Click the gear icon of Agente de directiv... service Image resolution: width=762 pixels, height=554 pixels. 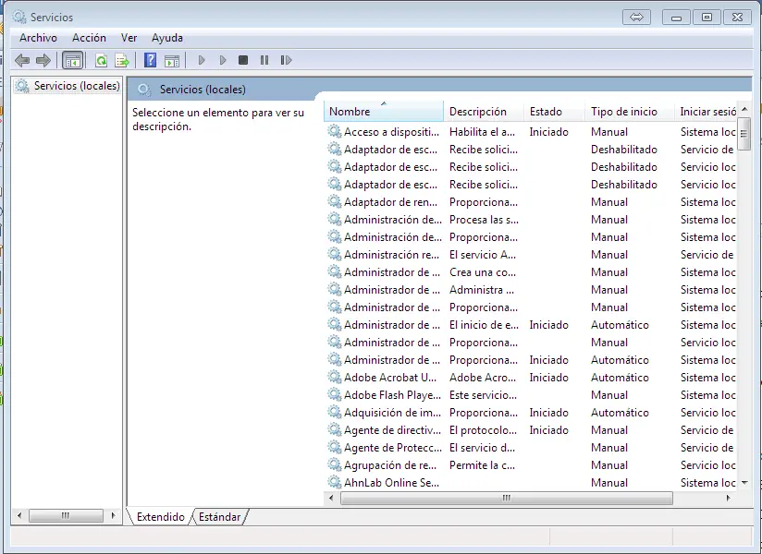click(335, 429)
